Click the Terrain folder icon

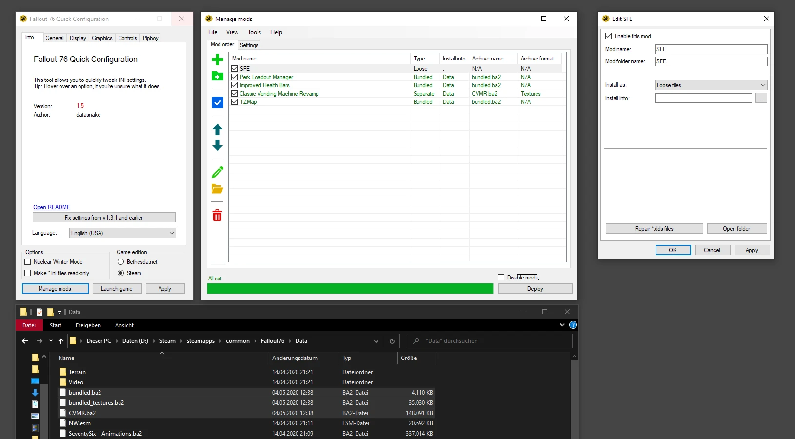click(63, 372)
